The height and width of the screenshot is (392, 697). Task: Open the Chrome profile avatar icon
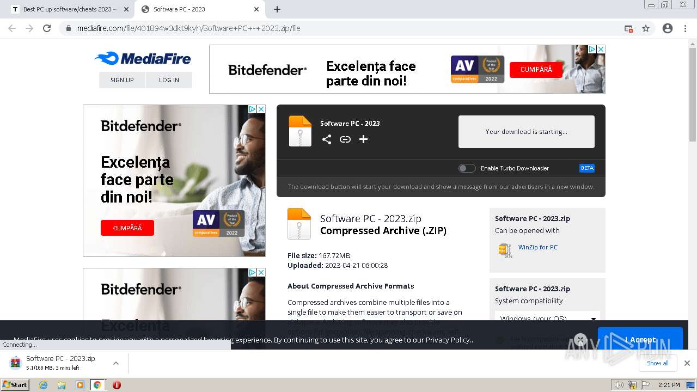coord(668,28)
